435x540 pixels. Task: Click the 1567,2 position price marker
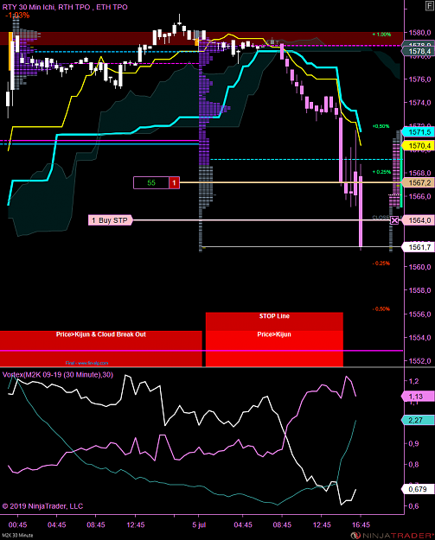point(418,183)
